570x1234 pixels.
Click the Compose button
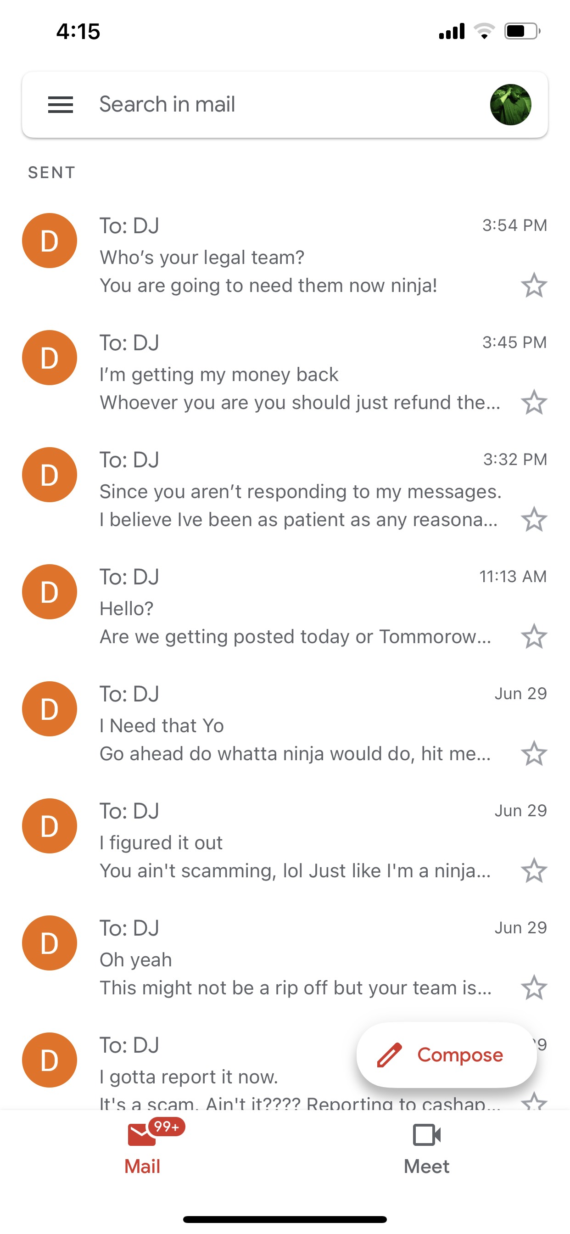click(x=447, y=1055)
